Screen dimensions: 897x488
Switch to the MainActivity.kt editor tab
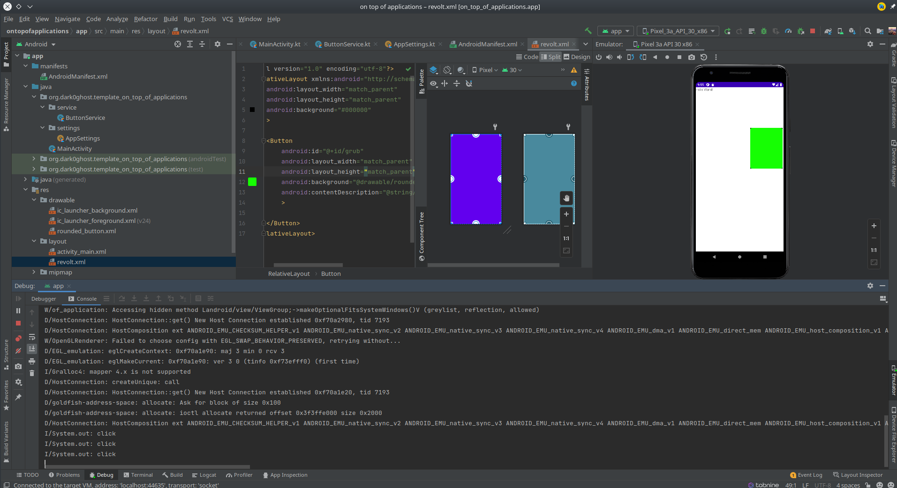pos(279,44)
